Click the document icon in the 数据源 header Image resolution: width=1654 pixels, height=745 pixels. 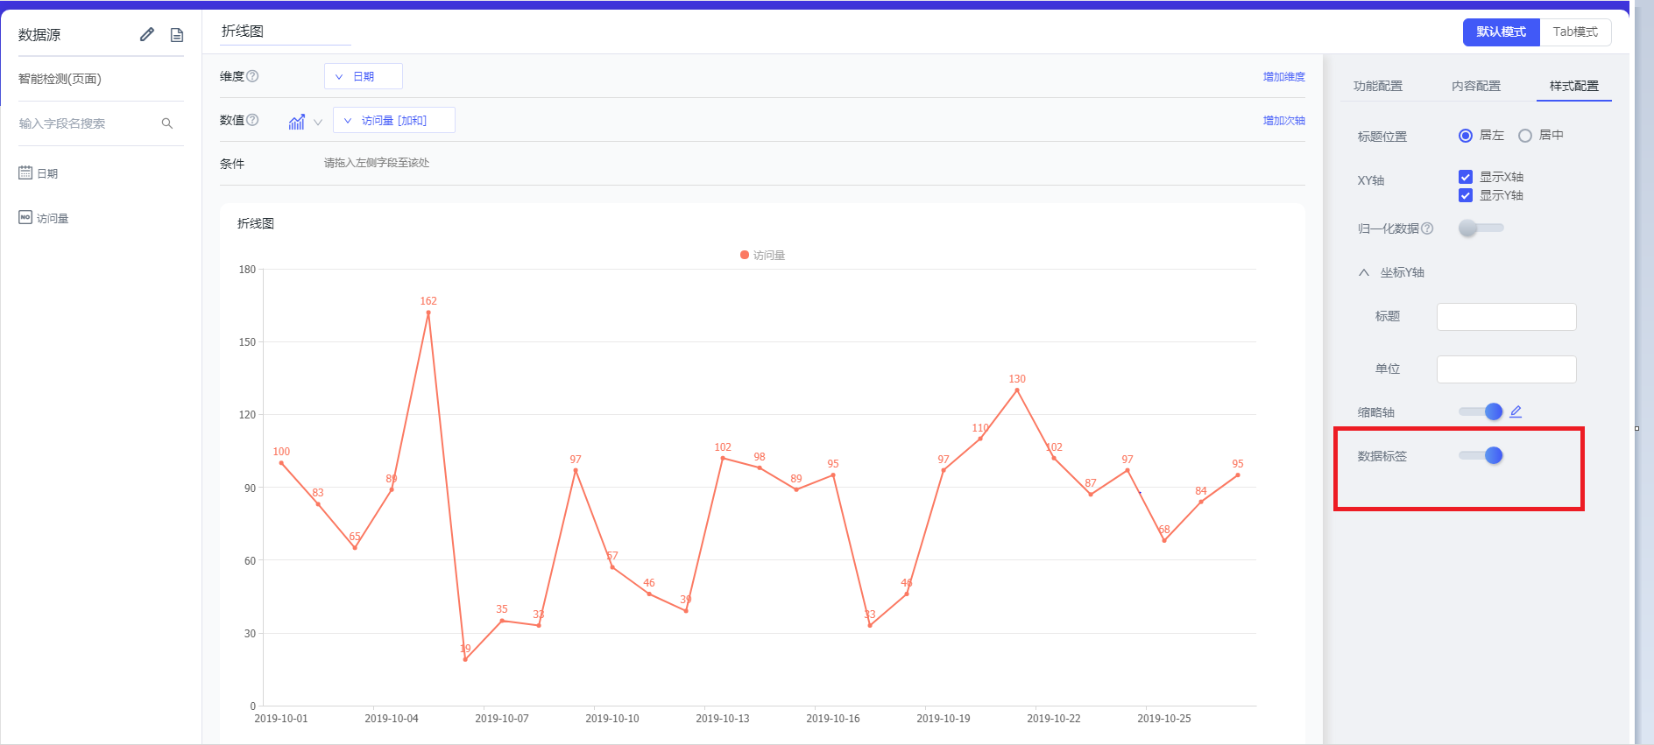[177, 35]
